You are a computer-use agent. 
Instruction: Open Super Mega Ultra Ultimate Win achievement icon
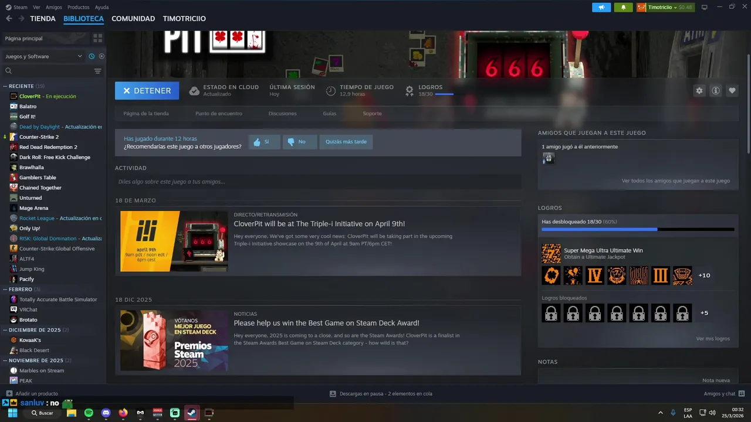pos(551,254)
